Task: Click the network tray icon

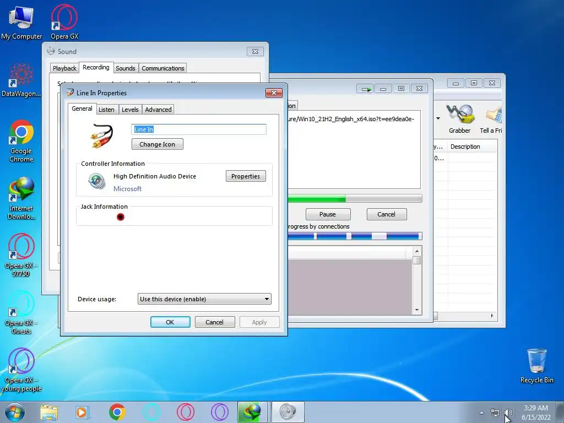Action: pyautogui.click(x=495, y=413)
